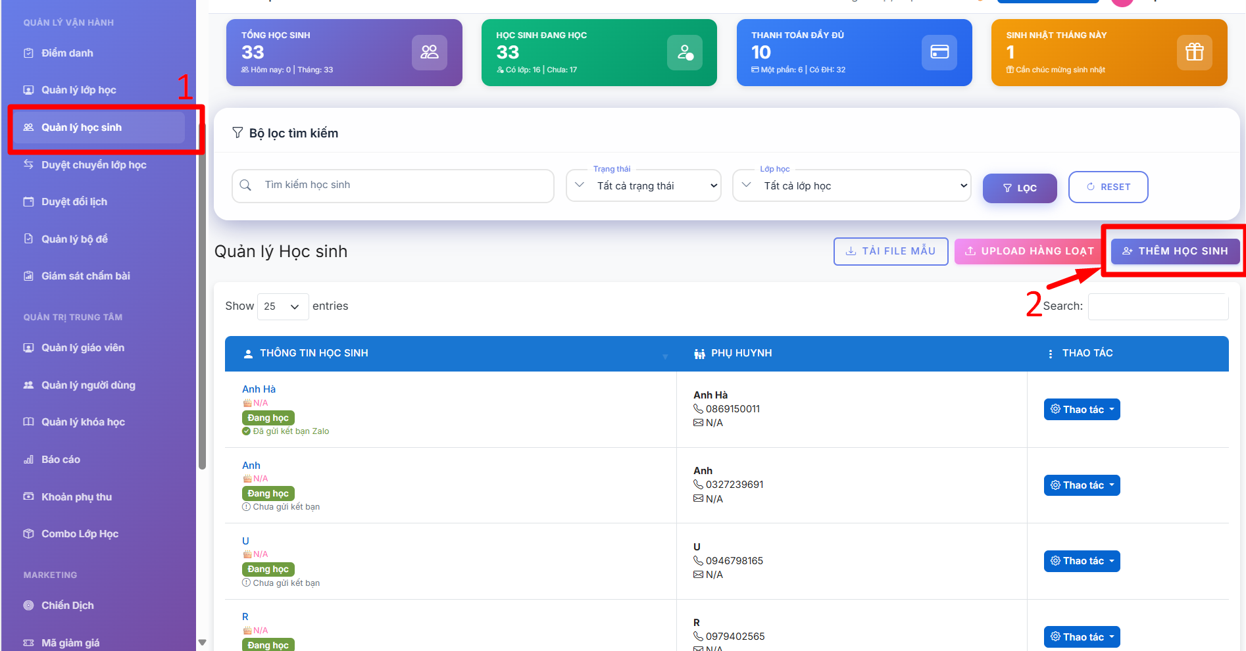This screenshot has height=651, width=1246.
Task: Click the magnifier icon in student search box
Action: pyautogui.click(x=246, y=185)
